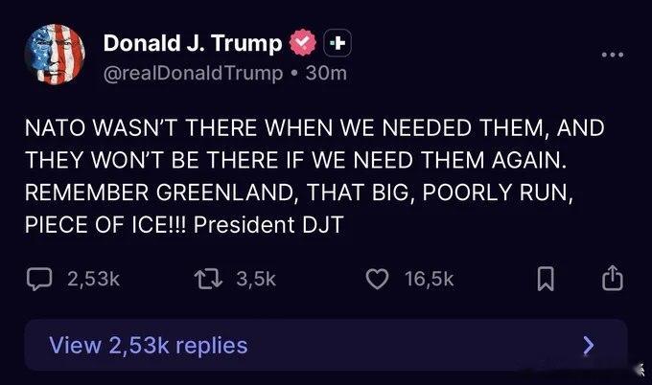The image size is (652, 385).
Task: Click the plus badge next to name
Action: click(338, 43)
